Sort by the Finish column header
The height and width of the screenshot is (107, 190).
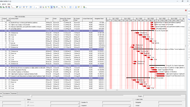point(56,20)
